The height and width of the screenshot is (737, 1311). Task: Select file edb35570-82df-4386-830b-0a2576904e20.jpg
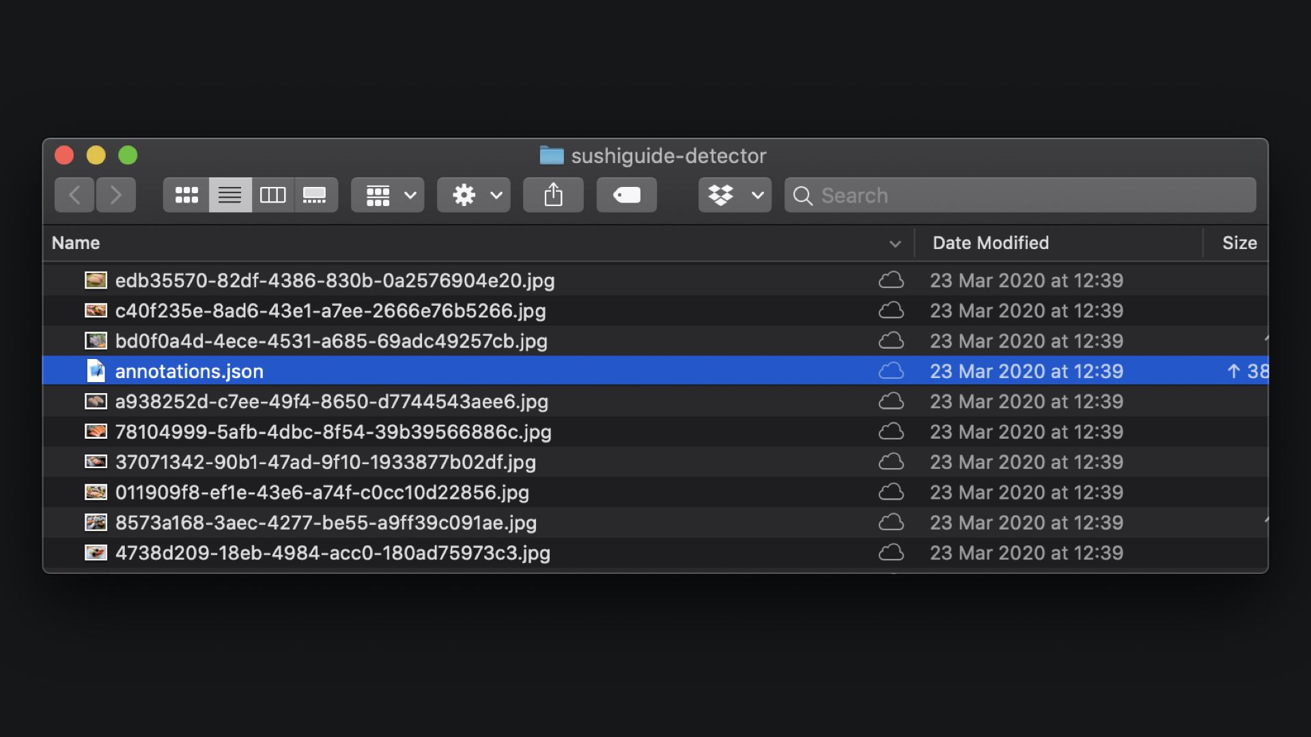[x=335, y=280]
